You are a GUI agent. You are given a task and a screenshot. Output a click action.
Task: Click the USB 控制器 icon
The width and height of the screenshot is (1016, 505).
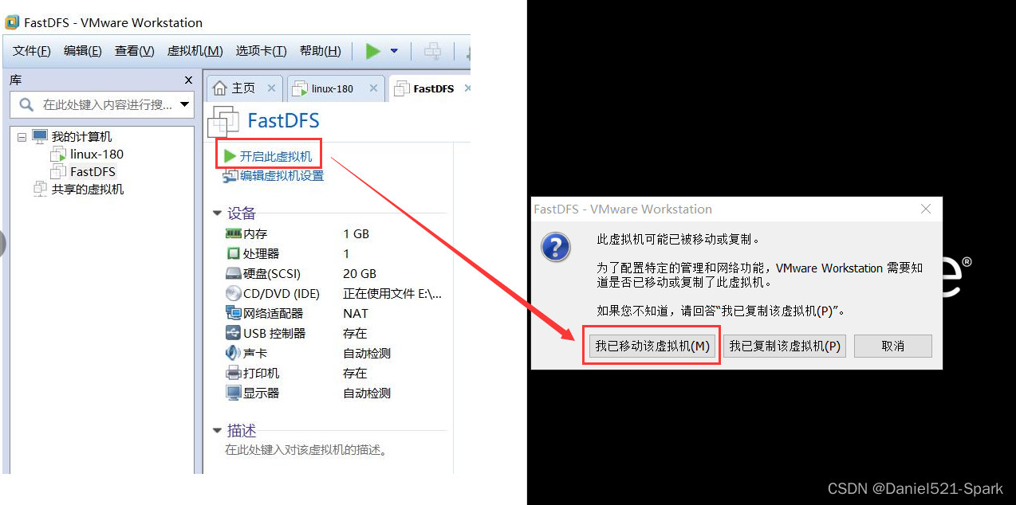click(x=234, y=333)
